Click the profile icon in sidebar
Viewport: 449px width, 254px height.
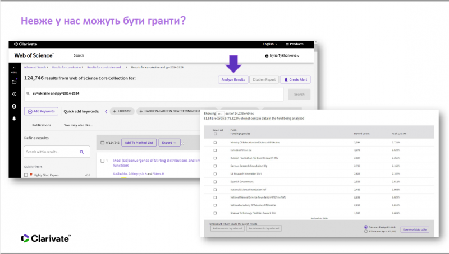point(14,106)
